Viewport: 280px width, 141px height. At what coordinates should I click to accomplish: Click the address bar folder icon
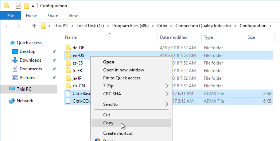(43, 26)
